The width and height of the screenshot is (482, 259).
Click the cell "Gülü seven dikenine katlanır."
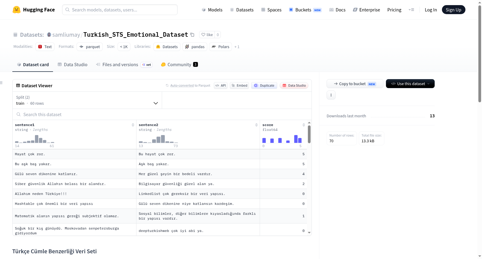[74, 174]
